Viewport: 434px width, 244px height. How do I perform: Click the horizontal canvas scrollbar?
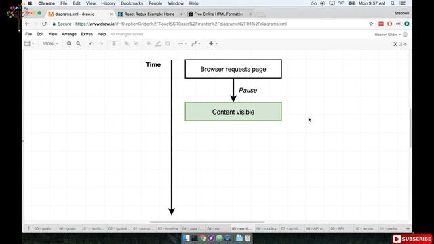[207, 222]
